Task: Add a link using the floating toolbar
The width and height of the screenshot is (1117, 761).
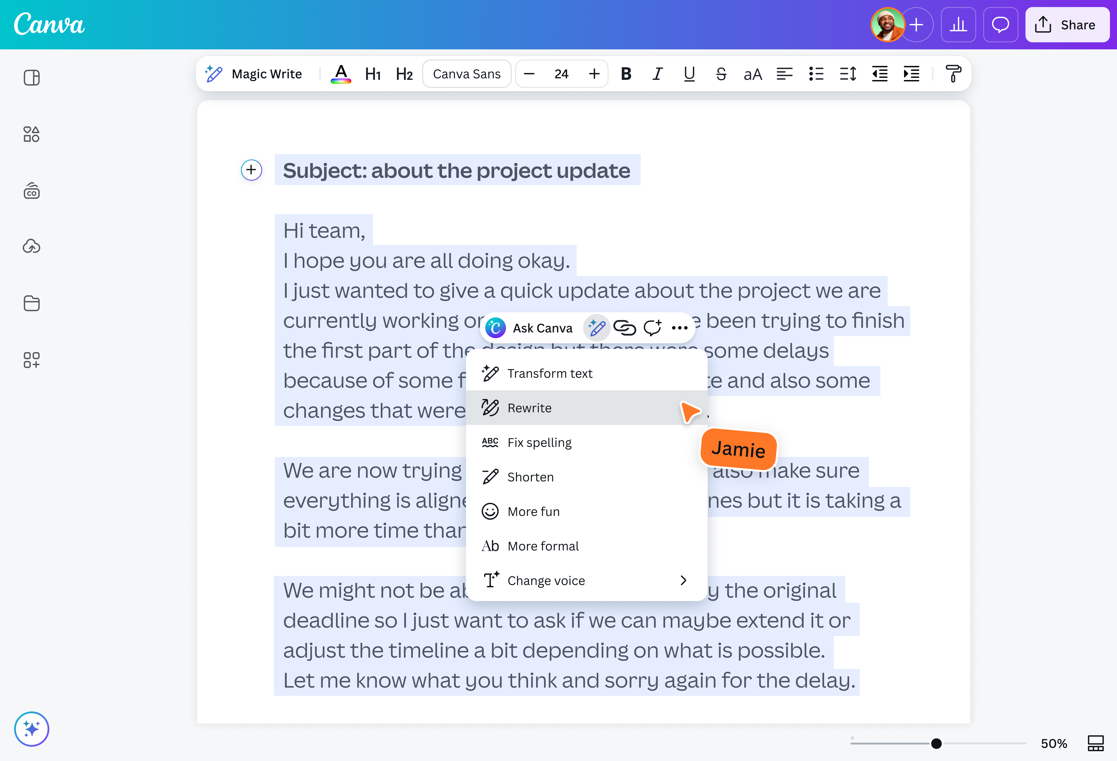Action: pos(625,328)
